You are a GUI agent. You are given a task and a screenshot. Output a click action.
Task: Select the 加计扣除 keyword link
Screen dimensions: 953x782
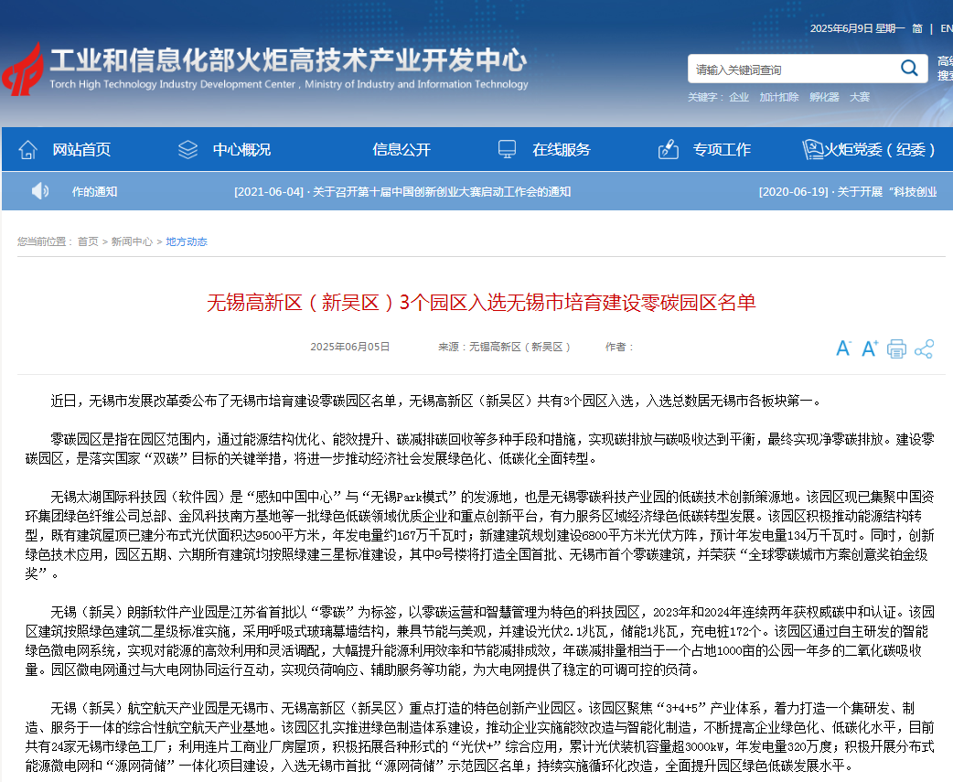coord(778,97)
